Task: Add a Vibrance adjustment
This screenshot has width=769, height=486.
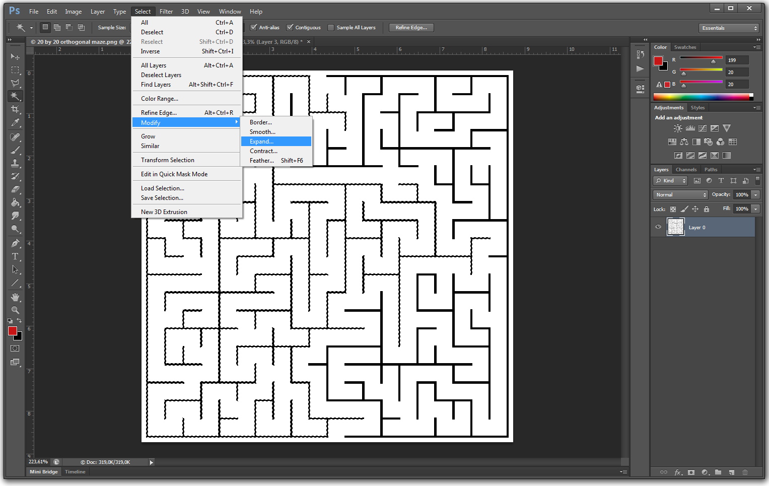Action: coord(726,128)
